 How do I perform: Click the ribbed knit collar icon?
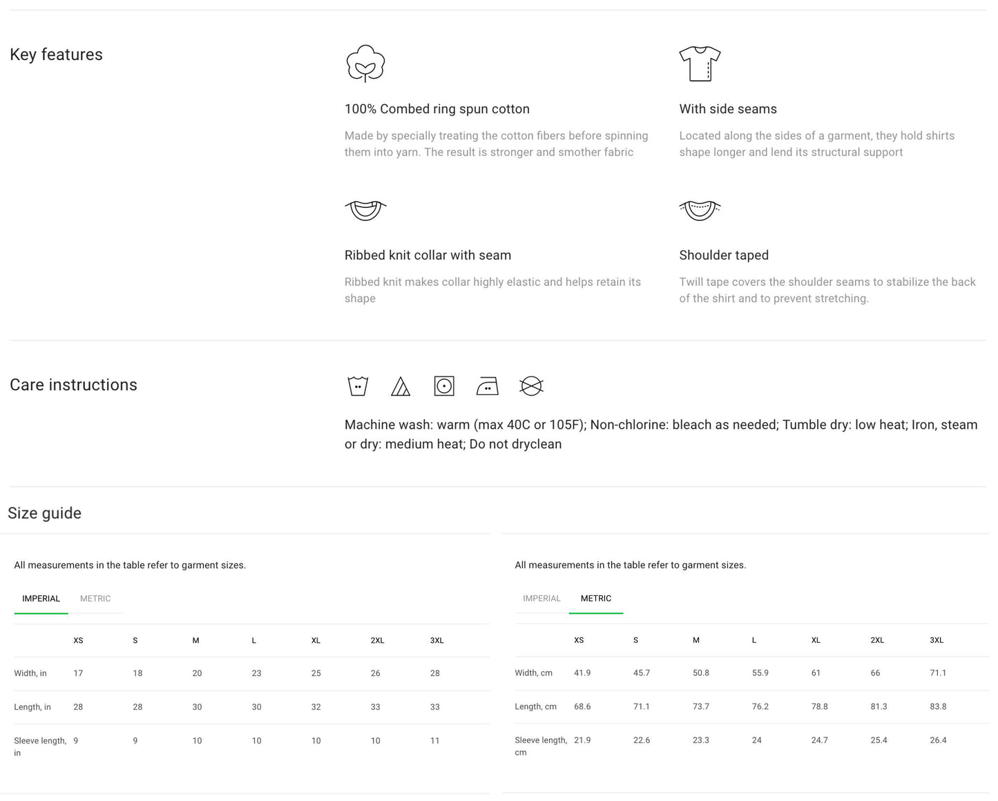[365, 210]
